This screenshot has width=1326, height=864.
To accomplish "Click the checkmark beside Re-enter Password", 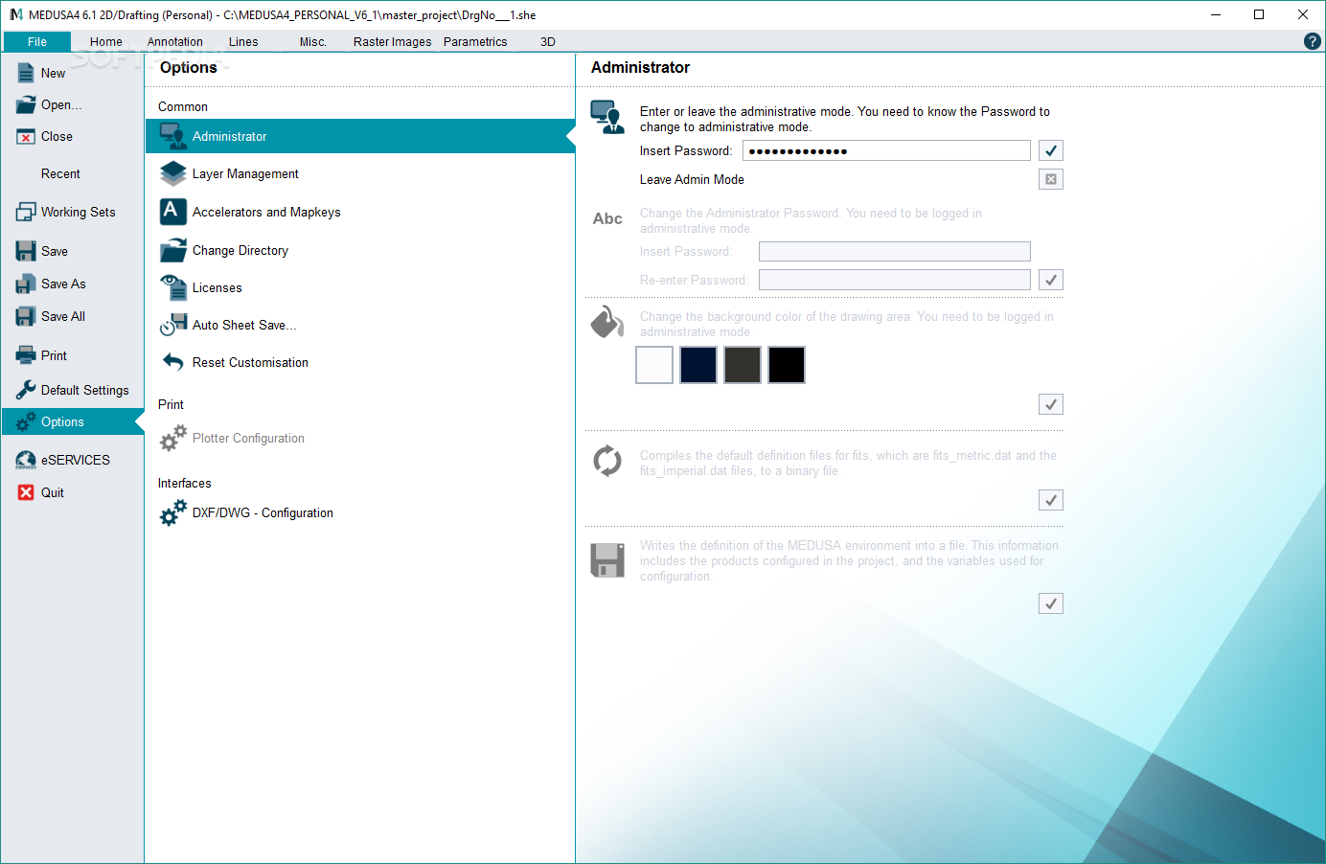I will click(x=1051, y=280).
